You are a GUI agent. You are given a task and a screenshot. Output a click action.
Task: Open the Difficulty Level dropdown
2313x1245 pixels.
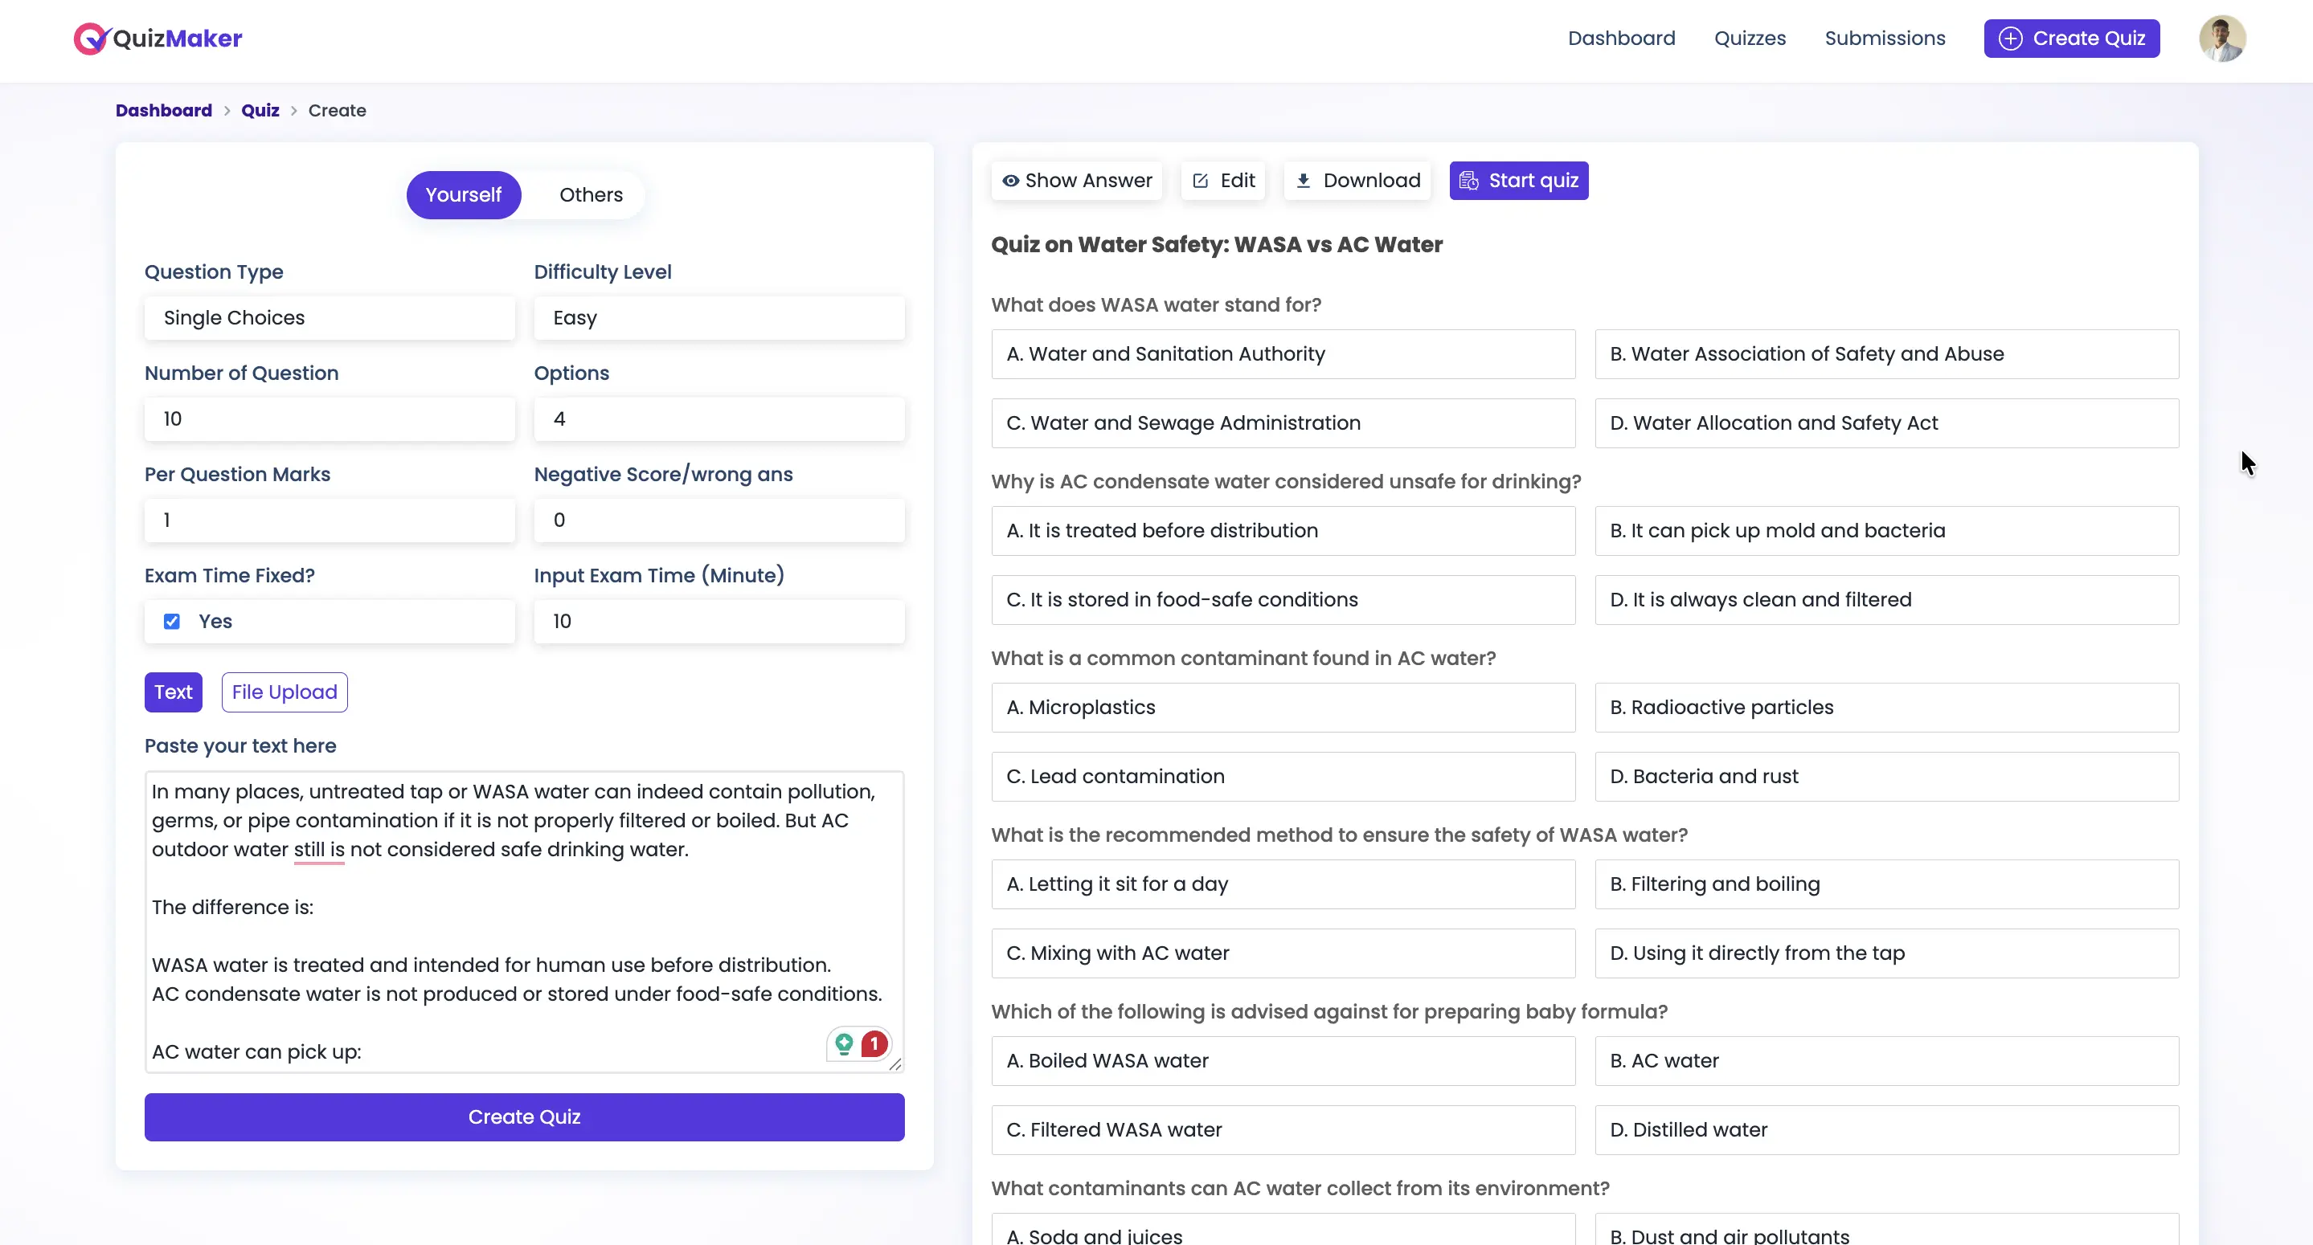(719, 318)
